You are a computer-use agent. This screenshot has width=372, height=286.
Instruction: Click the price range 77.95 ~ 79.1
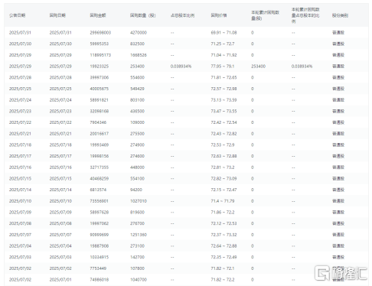click(x=223, y=67)
